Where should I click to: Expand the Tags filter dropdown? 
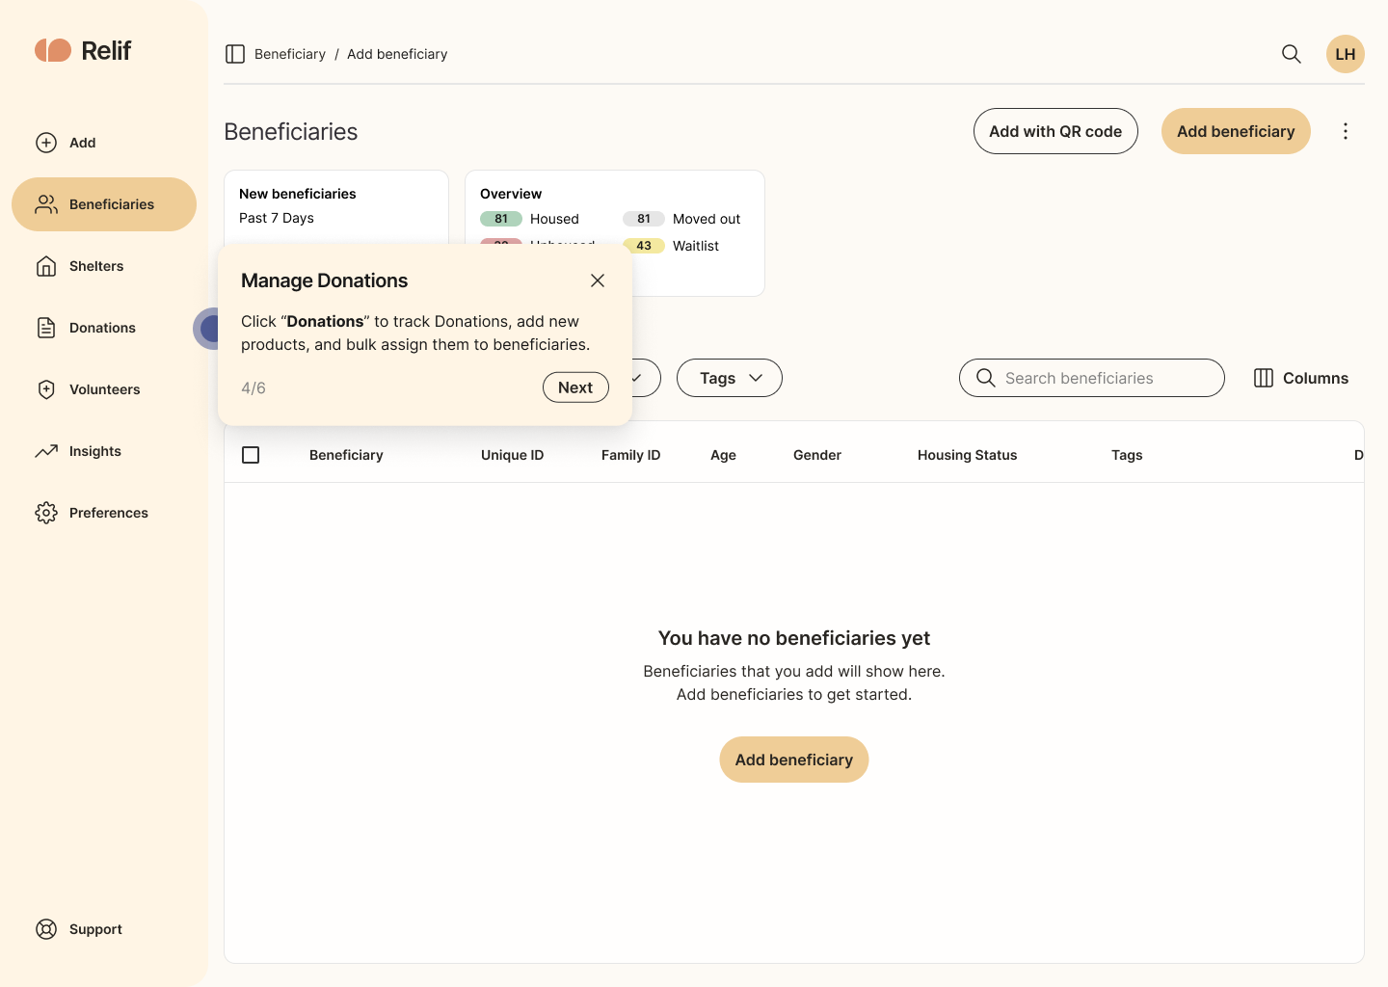730,378
